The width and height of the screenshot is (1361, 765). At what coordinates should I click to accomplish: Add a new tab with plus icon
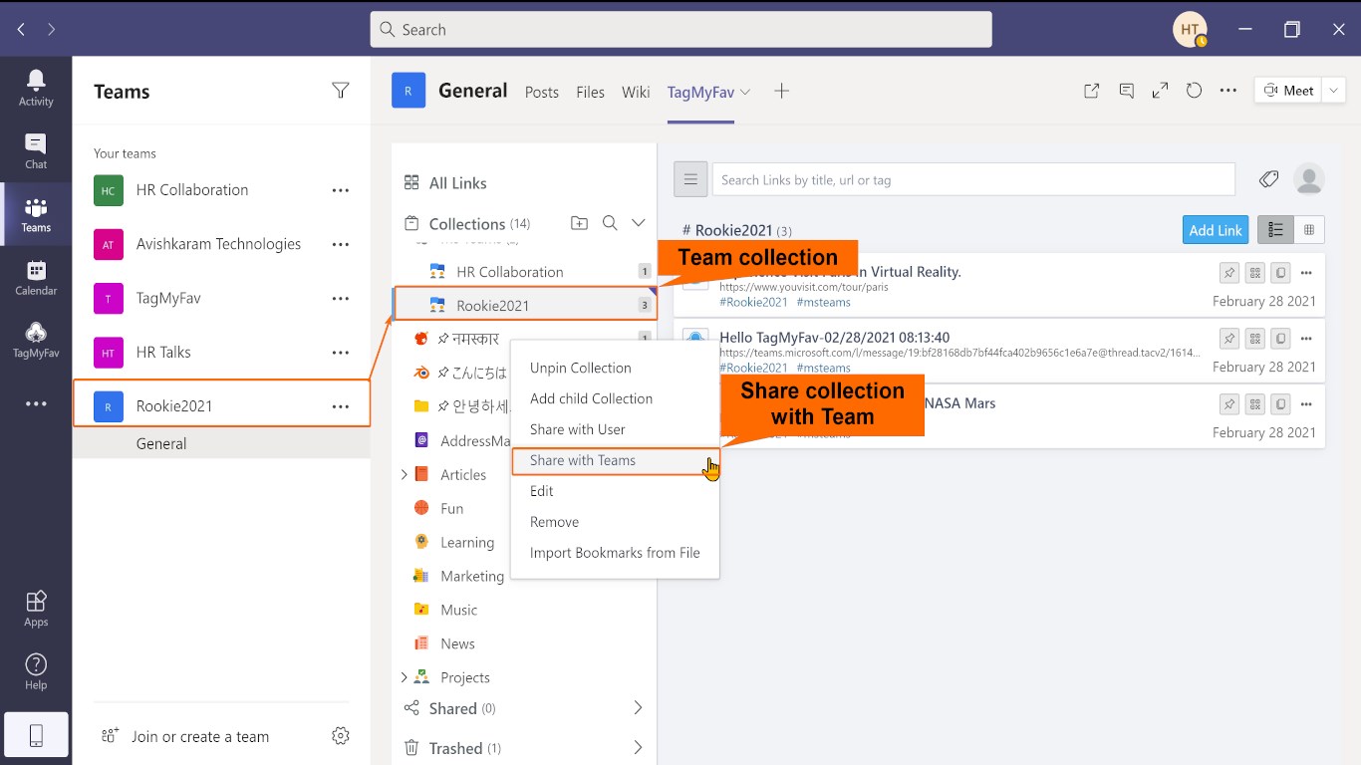coord(782,91)
